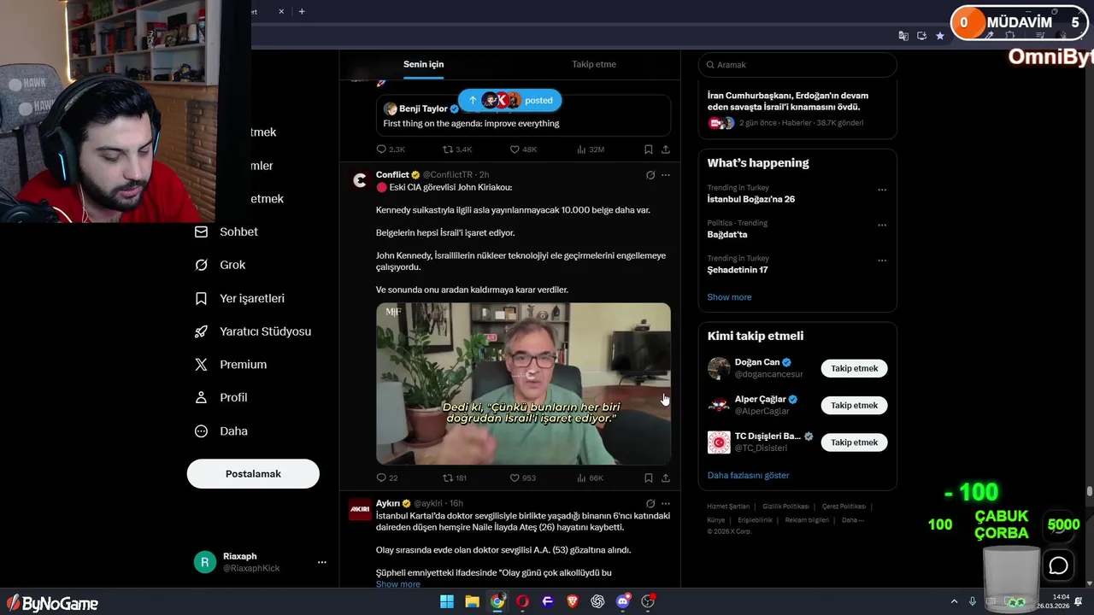Viewport: 1094px width, 615px height.
Task: Open more options for Aykırı tweet
Action: coord(666,504)
